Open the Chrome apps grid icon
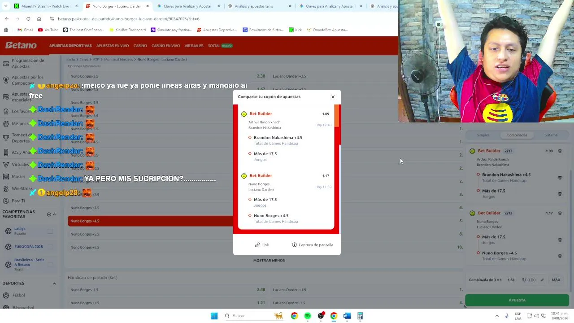This screenshot has height=323, width=574. coord(6,30)
